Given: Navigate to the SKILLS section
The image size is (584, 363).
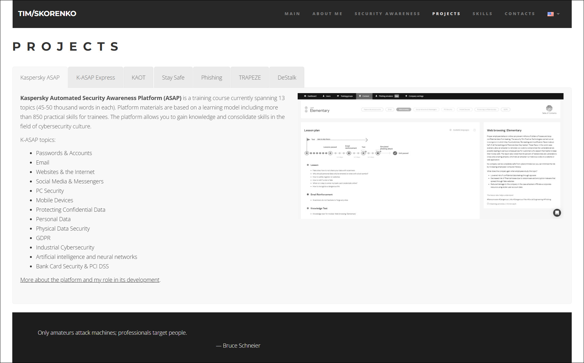Looking at the screenshot, I should pyautogui.click(x=482, y=14).
